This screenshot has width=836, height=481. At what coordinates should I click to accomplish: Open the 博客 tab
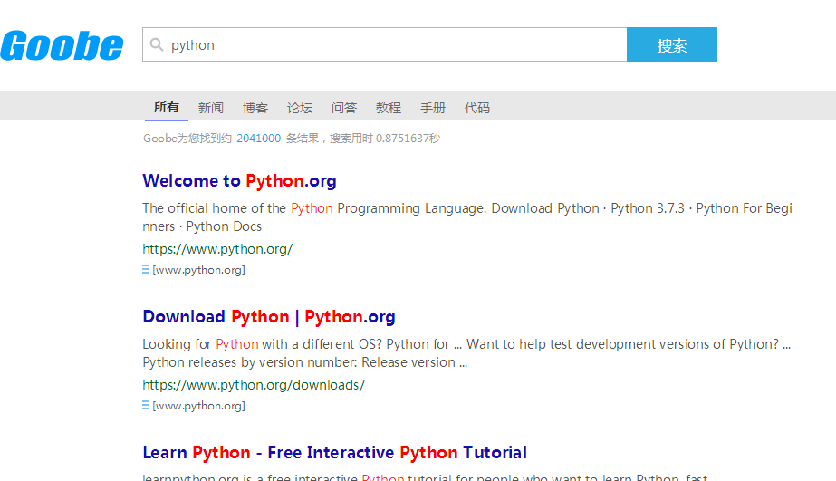coord(255,108)
